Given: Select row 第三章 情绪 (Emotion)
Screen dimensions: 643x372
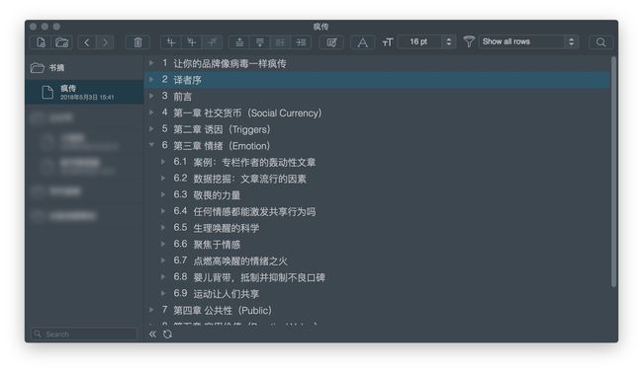Looking at the screenshot, I should click(x=222, y=146).
